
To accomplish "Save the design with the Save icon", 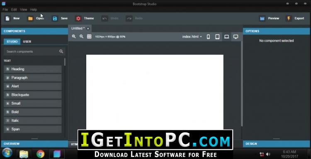I will pyautogui.click(x=55, y=18).
